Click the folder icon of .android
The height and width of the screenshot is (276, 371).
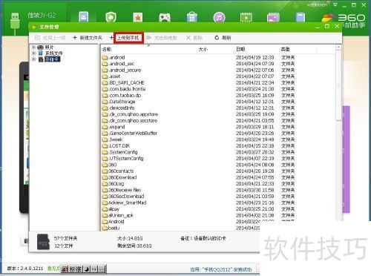pyautogui.click(x=105, y=57)
